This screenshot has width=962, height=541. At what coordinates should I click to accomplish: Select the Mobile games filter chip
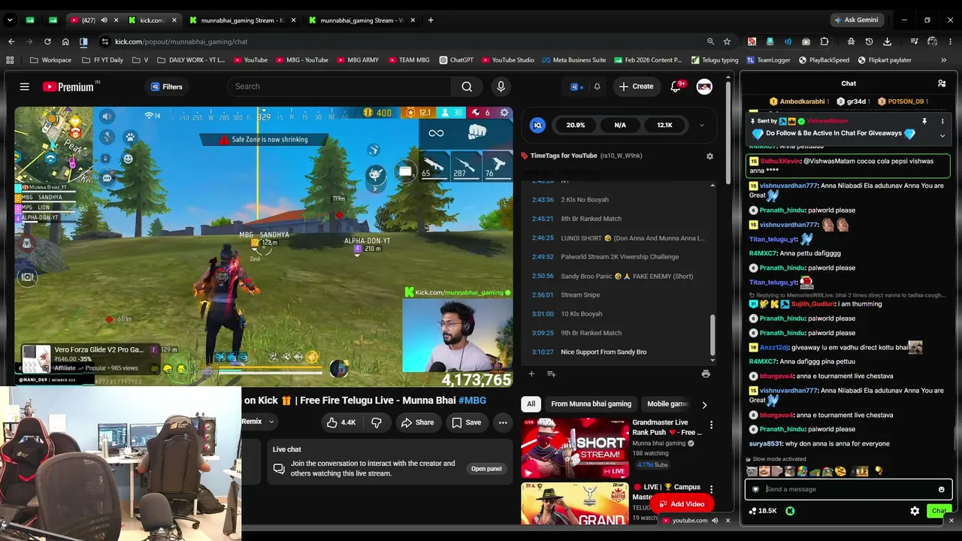(667, 404)
